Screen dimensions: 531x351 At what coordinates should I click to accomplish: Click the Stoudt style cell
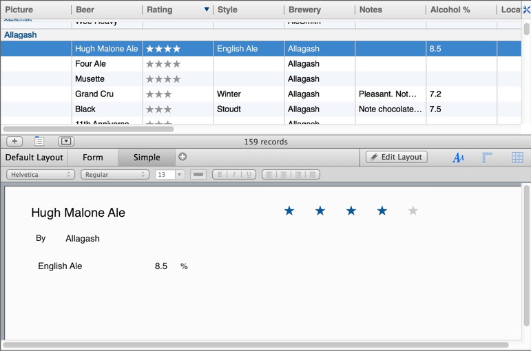[x=249, y=109]
